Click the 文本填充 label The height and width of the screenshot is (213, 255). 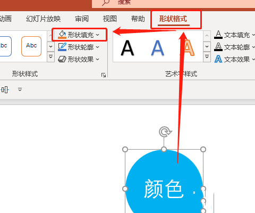tap(237, 35)
